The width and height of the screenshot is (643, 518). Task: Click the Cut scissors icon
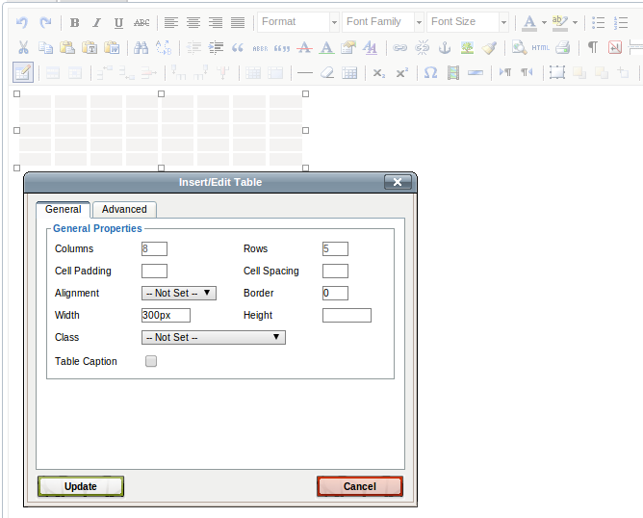click(x=23, y=47)
